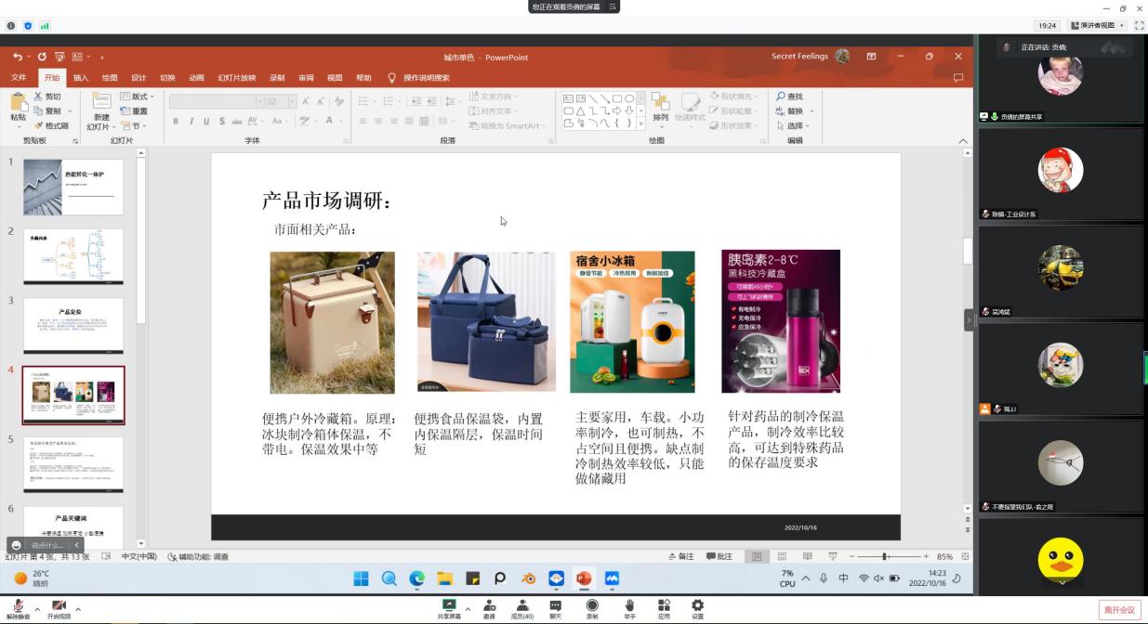This screenshot has width=1148, height=624.
Task: Click the 离开会议 (Leave Meeting) button
Action: 1118,610
